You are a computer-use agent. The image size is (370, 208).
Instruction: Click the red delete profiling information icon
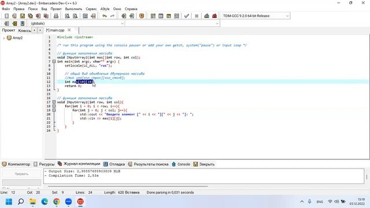point(214,16)
